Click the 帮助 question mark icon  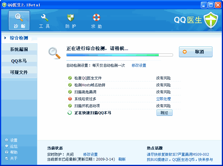[x=7, y=152]
